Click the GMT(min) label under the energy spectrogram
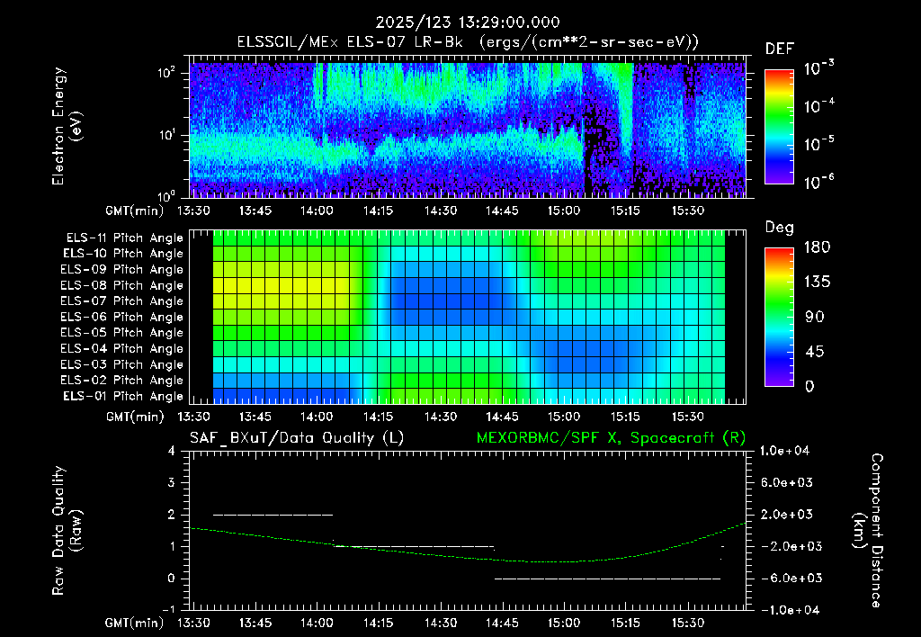Image resolution: width=921 pixels, height=637 pixels. pyautogui.click(x=135, y=211)
